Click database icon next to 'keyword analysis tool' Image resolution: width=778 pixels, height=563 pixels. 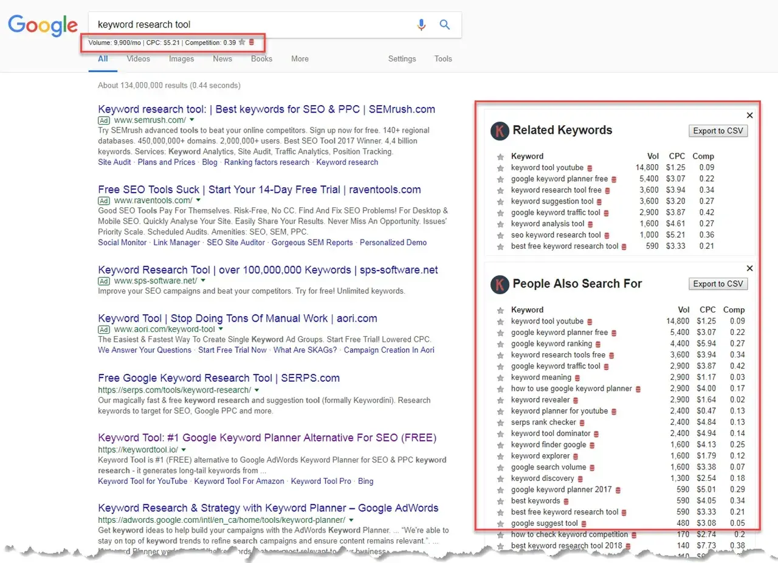click(590, 224)
